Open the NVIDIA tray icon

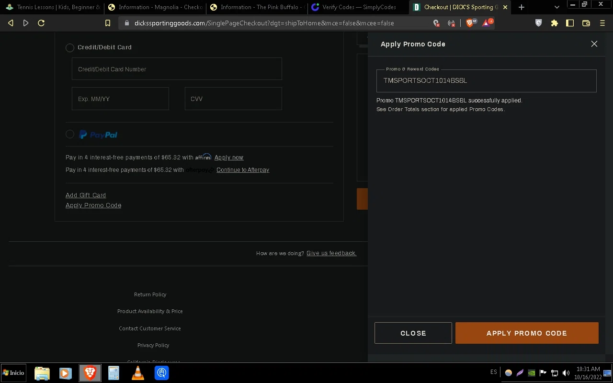tap(532, 373)
